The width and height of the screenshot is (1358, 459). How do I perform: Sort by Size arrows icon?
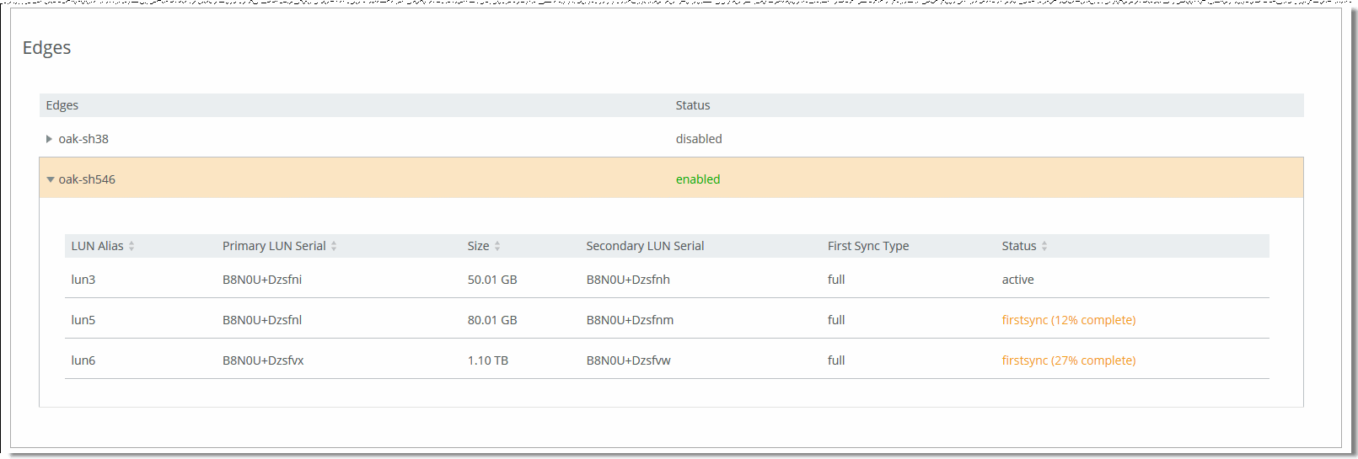click(x=497, y=246)
